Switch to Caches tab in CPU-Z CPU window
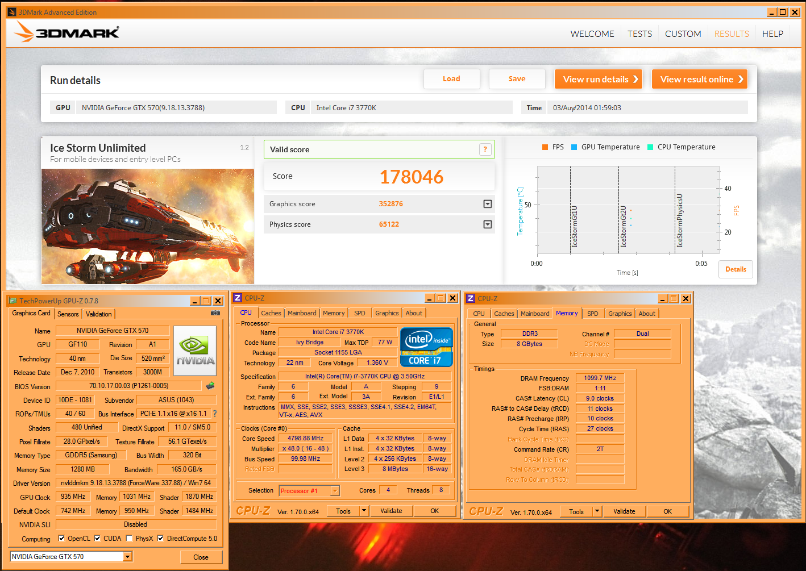The image size is (806, 571). tap(271, 313)
